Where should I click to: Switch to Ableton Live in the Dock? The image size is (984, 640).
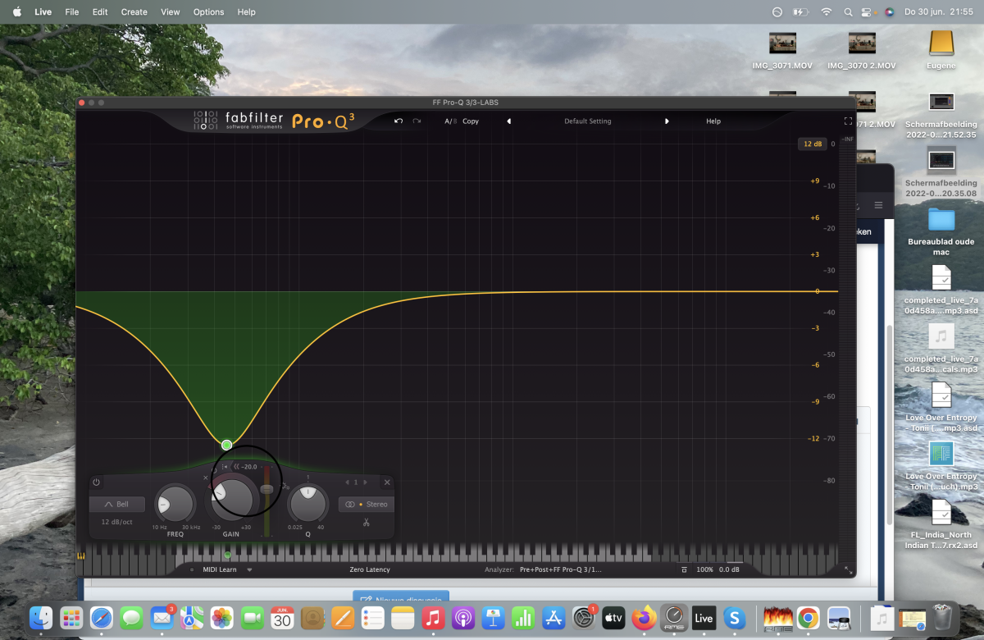(x=704, y=618)
